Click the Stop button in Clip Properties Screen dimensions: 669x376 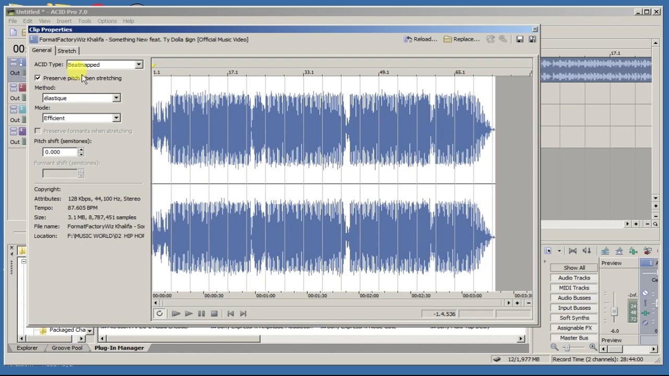click(x=214, y=313)
